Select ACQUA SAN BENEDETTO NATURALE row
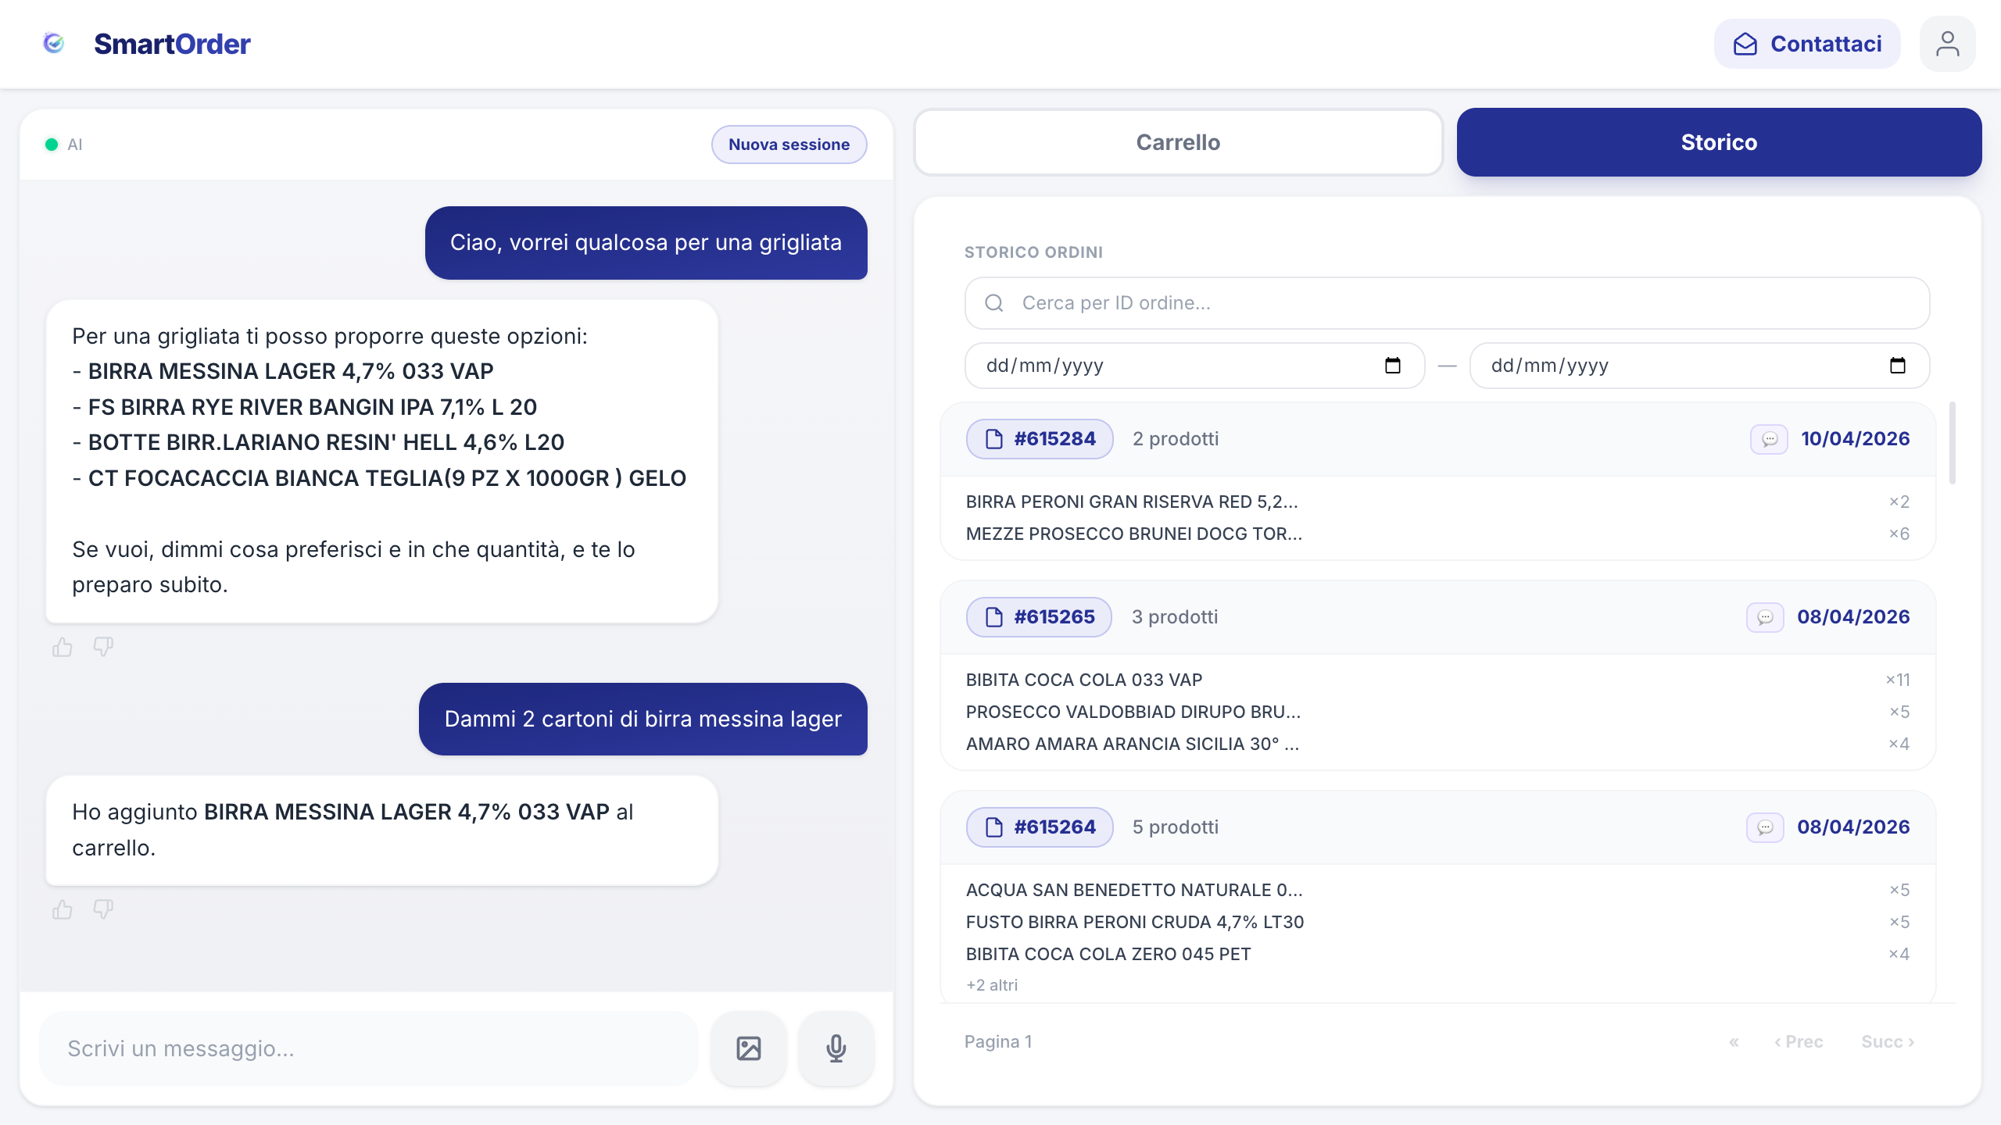 1437,890
